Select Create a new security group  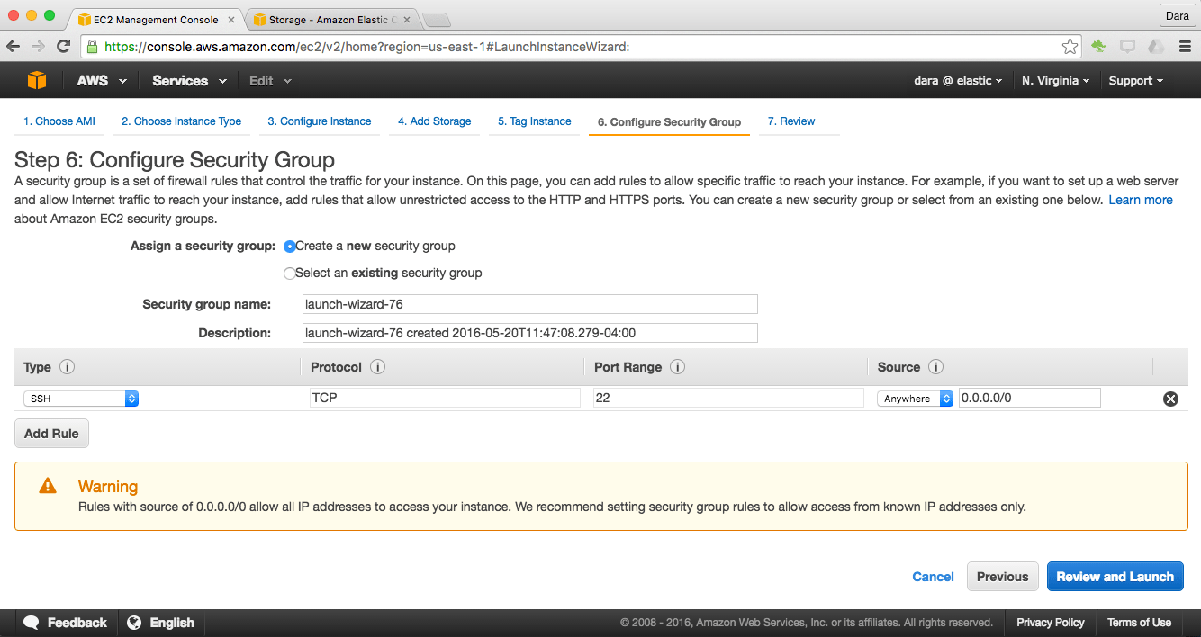click(x=290, y=246)
